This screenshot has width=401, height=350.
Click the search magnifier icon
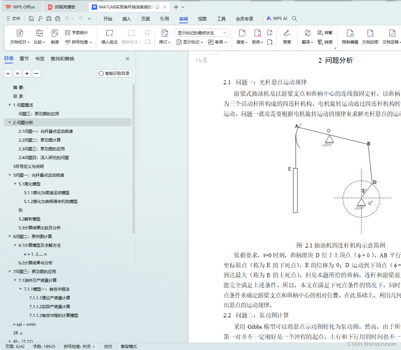(294, 19)
